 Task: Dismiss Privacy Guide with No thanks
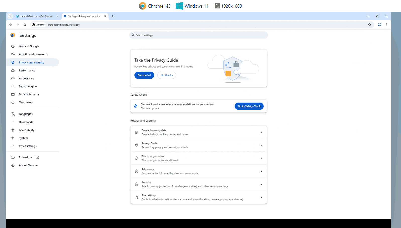[167, 75]
